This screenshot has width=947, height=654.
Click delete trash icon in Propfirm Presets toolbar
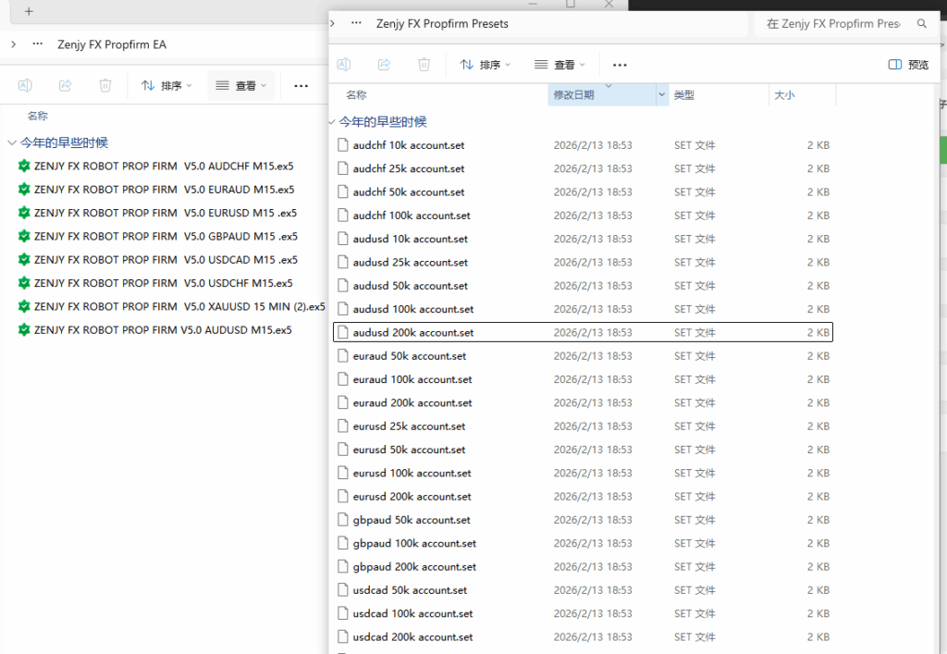(424, 65)
